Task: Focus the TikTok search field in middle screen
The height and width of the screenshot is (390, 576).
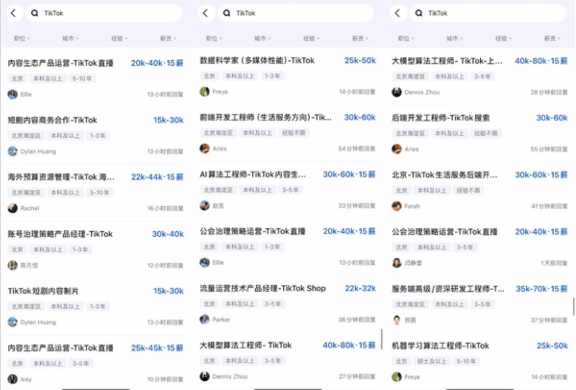Action: (x=296, y=13)
